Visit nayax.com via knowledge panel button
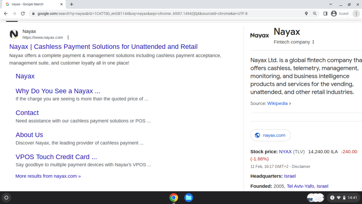Image resolution: width=362 pixels, height=204 pixels. [x=270, y=136]
